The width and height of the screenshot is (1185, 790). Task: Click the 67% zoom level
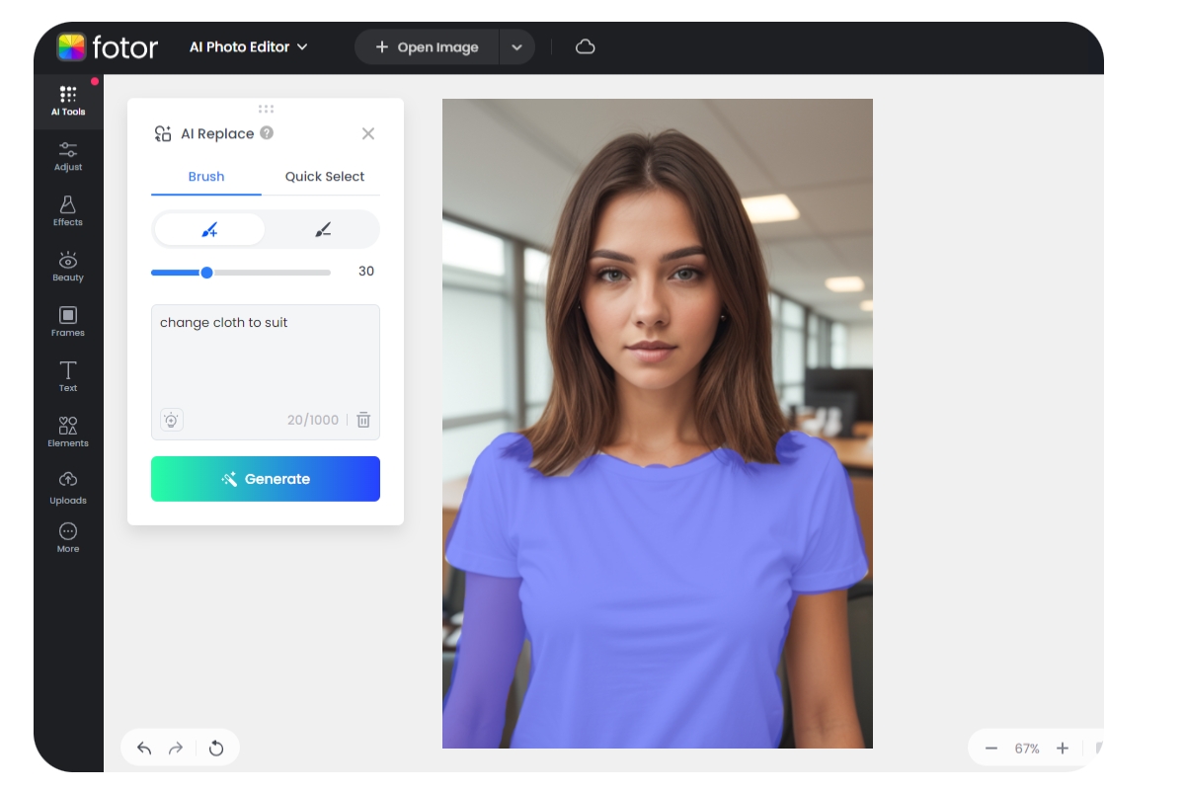[1027, 749]
